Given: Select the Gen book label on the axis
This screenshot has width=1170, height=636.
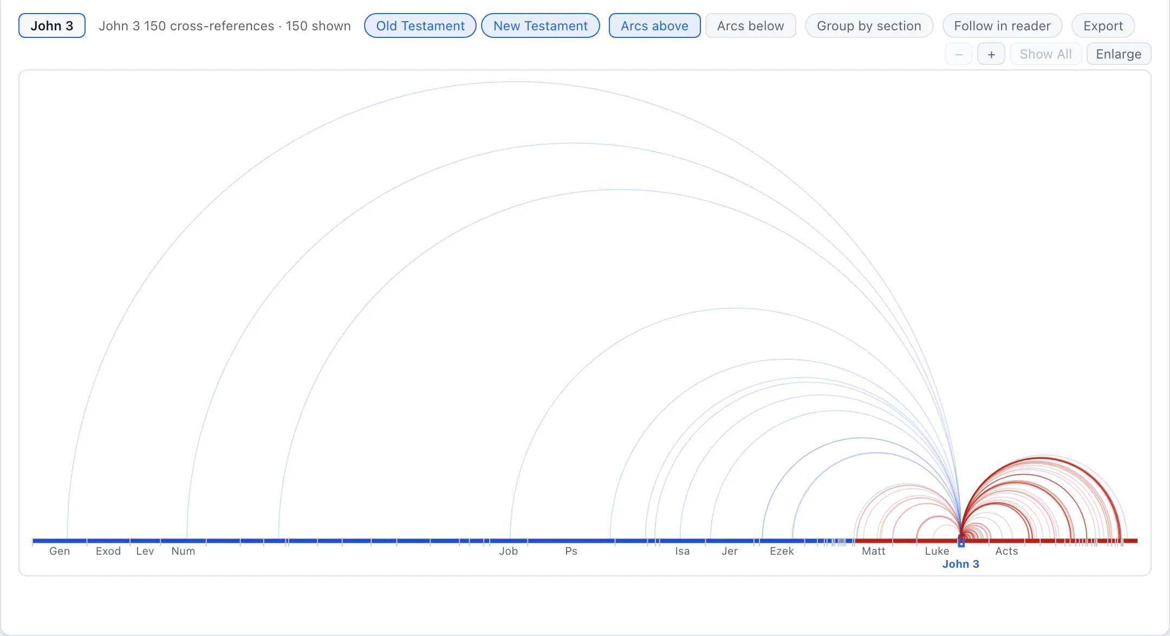Looking at the screenshot, I should (60, 551).
